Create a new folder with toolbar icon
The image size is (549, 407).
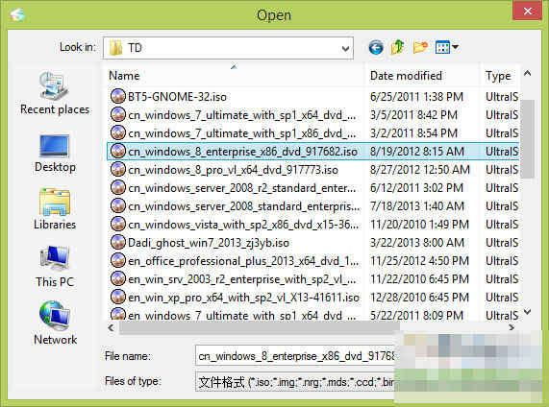click(x=420, y=47)
